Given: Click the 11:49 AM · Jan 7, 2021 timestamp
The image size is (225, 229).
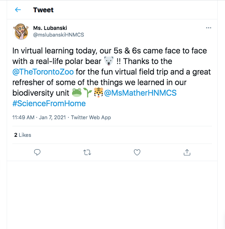Looking at the screenshot, I should tap(39, 117).
